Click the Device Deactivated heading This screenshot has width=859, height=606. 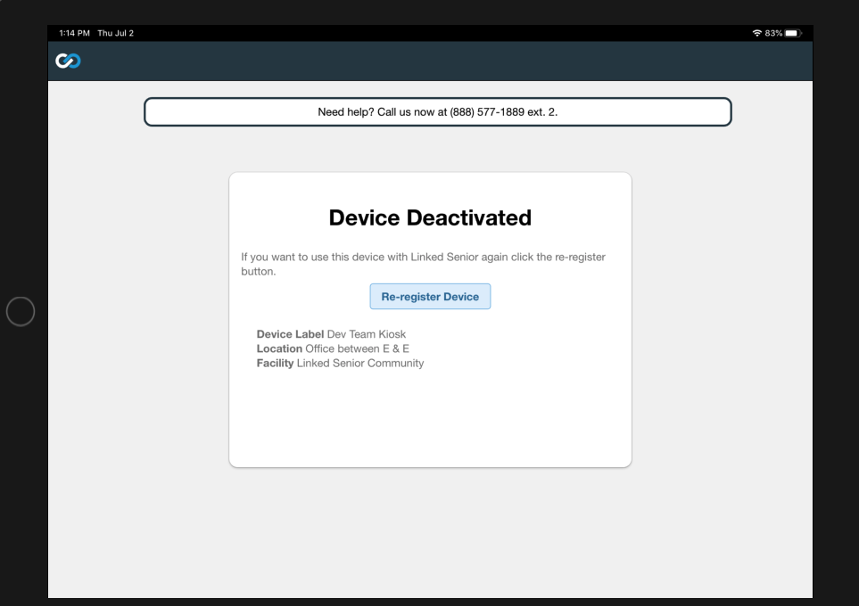click(430, 217)
